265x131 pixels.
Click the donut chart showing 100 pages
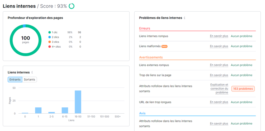(x=25, y=40)
